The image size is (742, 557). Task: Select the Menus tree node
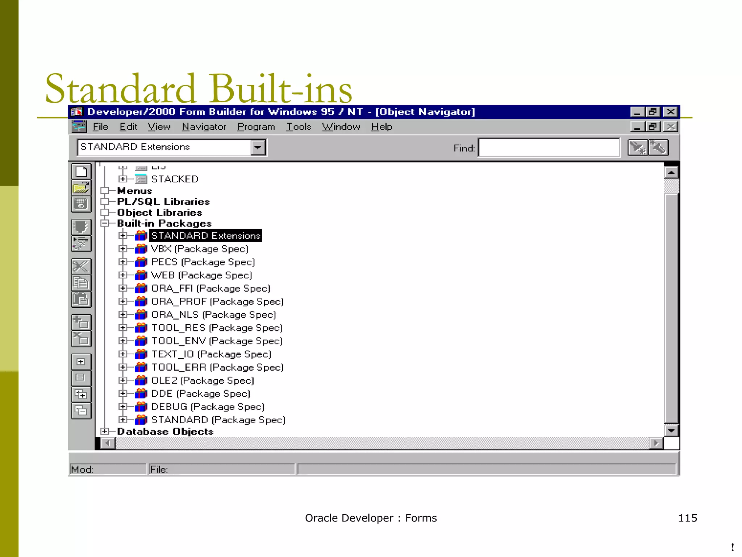pyautogui.click(x=135, y=191)
